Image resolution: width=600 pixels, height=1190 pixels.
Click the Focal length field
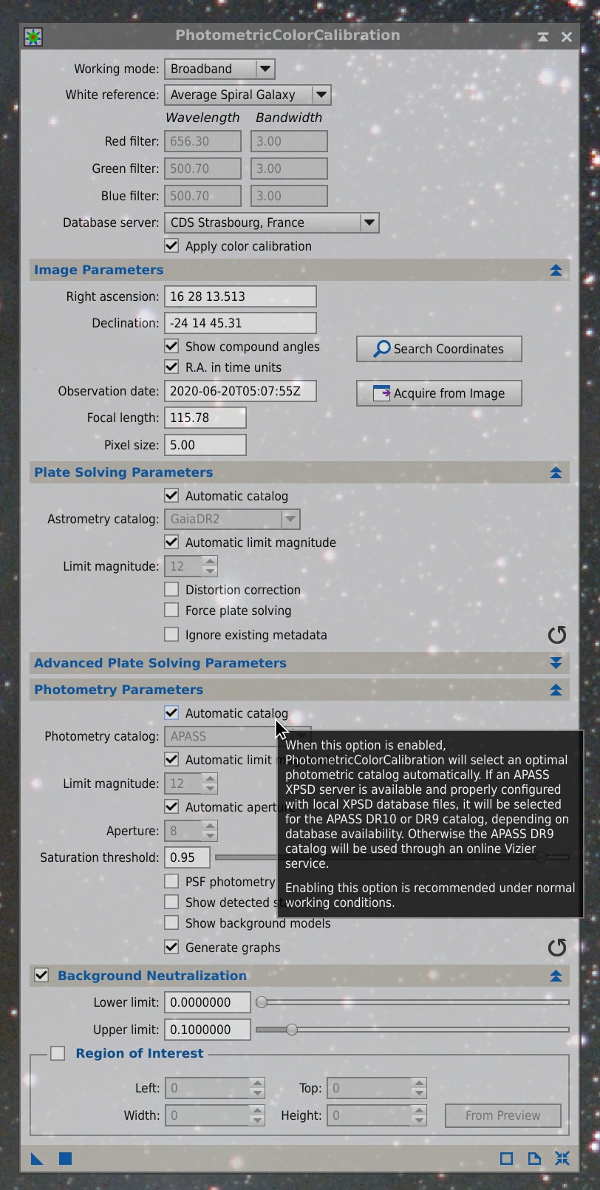pyautogui.click(x=205, y=418)
